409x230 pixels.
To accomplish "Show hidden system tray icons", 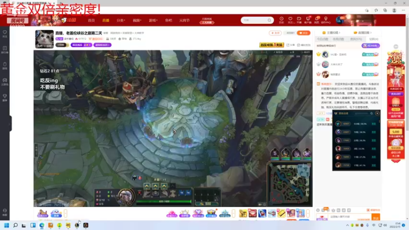I will pos(347,225).
